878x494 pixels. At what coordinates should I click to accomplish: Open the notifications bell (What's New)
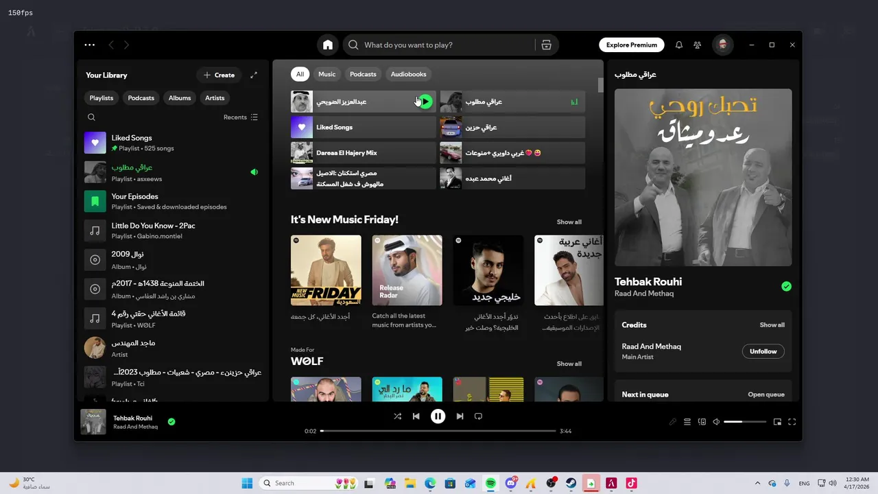[678, 45]
